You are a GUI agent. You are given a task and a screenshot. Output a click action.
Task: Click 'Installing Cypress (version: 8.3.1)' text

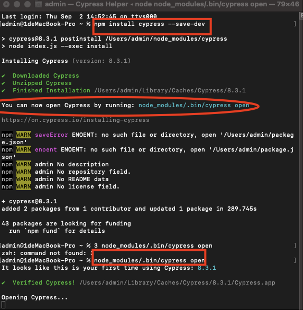click(x=66, y=61)
